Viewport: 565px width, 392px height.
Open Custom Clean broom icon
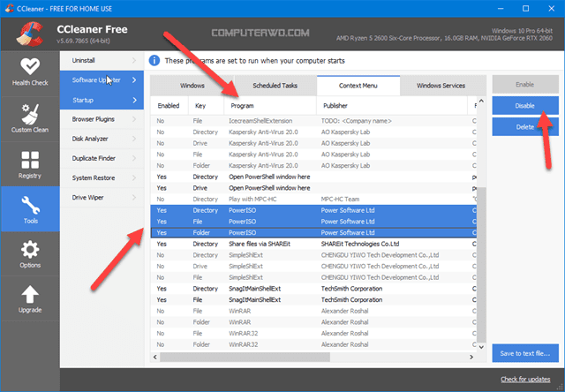pos(30,114)
